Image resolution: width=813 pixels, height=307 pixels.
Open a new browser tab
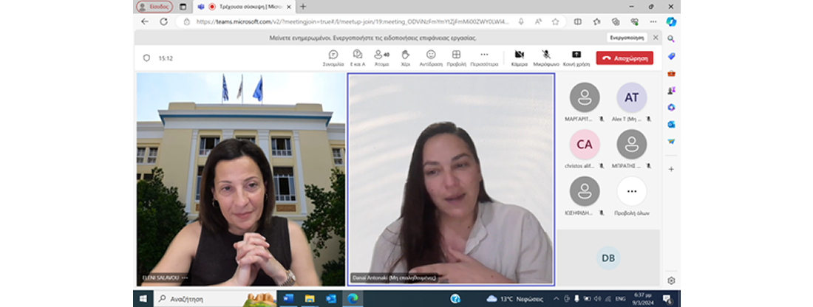pyautogui.click(x=303, y=7)
